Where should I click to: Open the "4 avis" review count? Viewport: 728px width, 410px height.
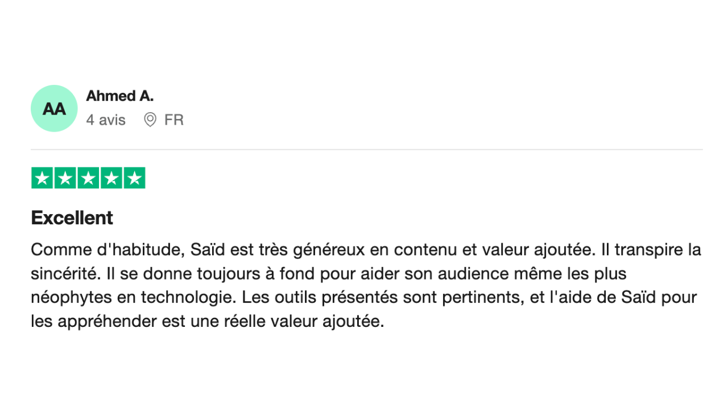click(106, 120)
